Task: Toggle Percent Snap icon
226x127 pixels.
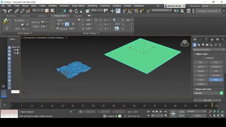Action: [x=136, y=11]
